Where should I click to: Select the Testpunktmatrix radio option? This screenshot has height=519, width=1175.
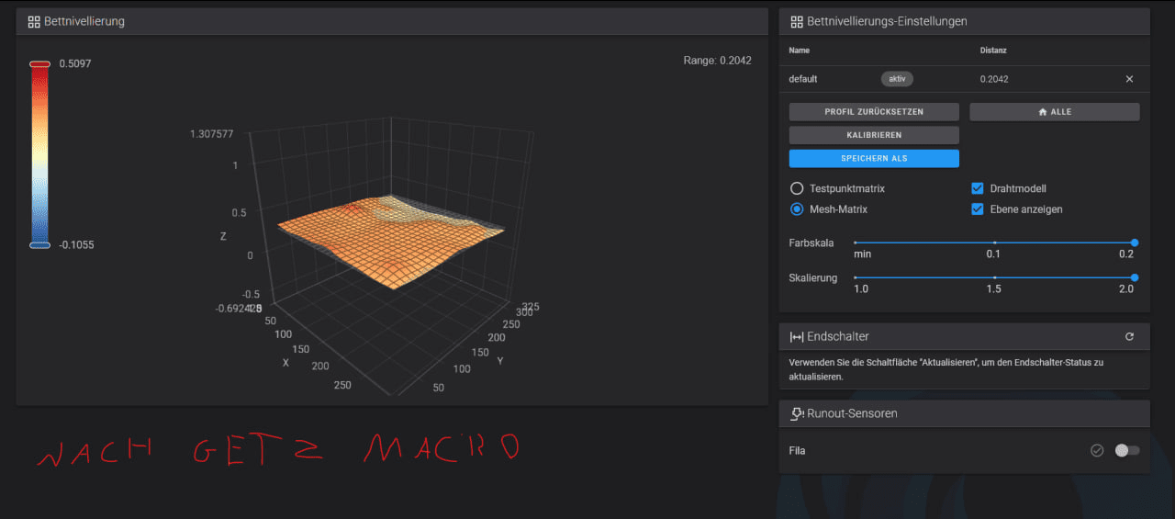[797, 188]
